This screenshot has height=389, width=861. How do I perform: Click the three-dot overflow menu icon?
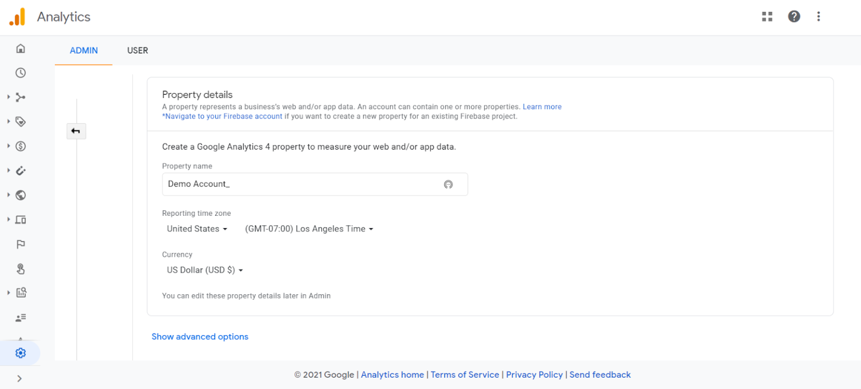(818, 16)
